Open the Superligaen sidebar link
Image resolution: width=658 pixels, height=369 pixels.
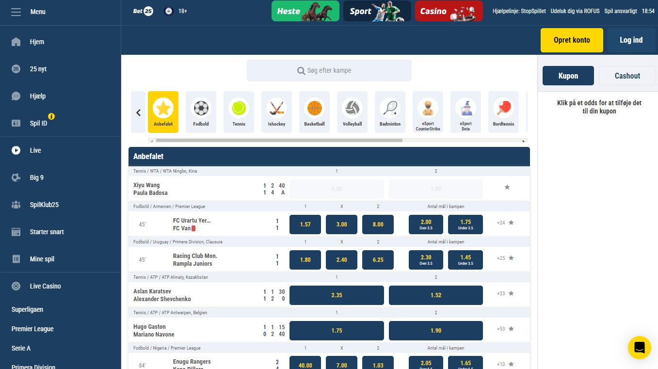[x=27, y=309]
